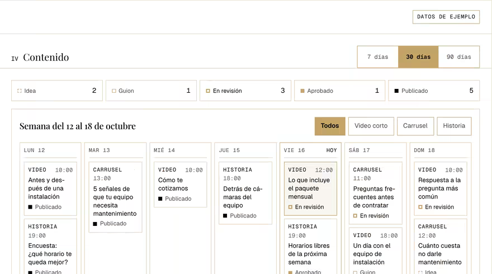
Task: Click the 11:00 time on Saturday carrusel
Action: click(362, 178)
